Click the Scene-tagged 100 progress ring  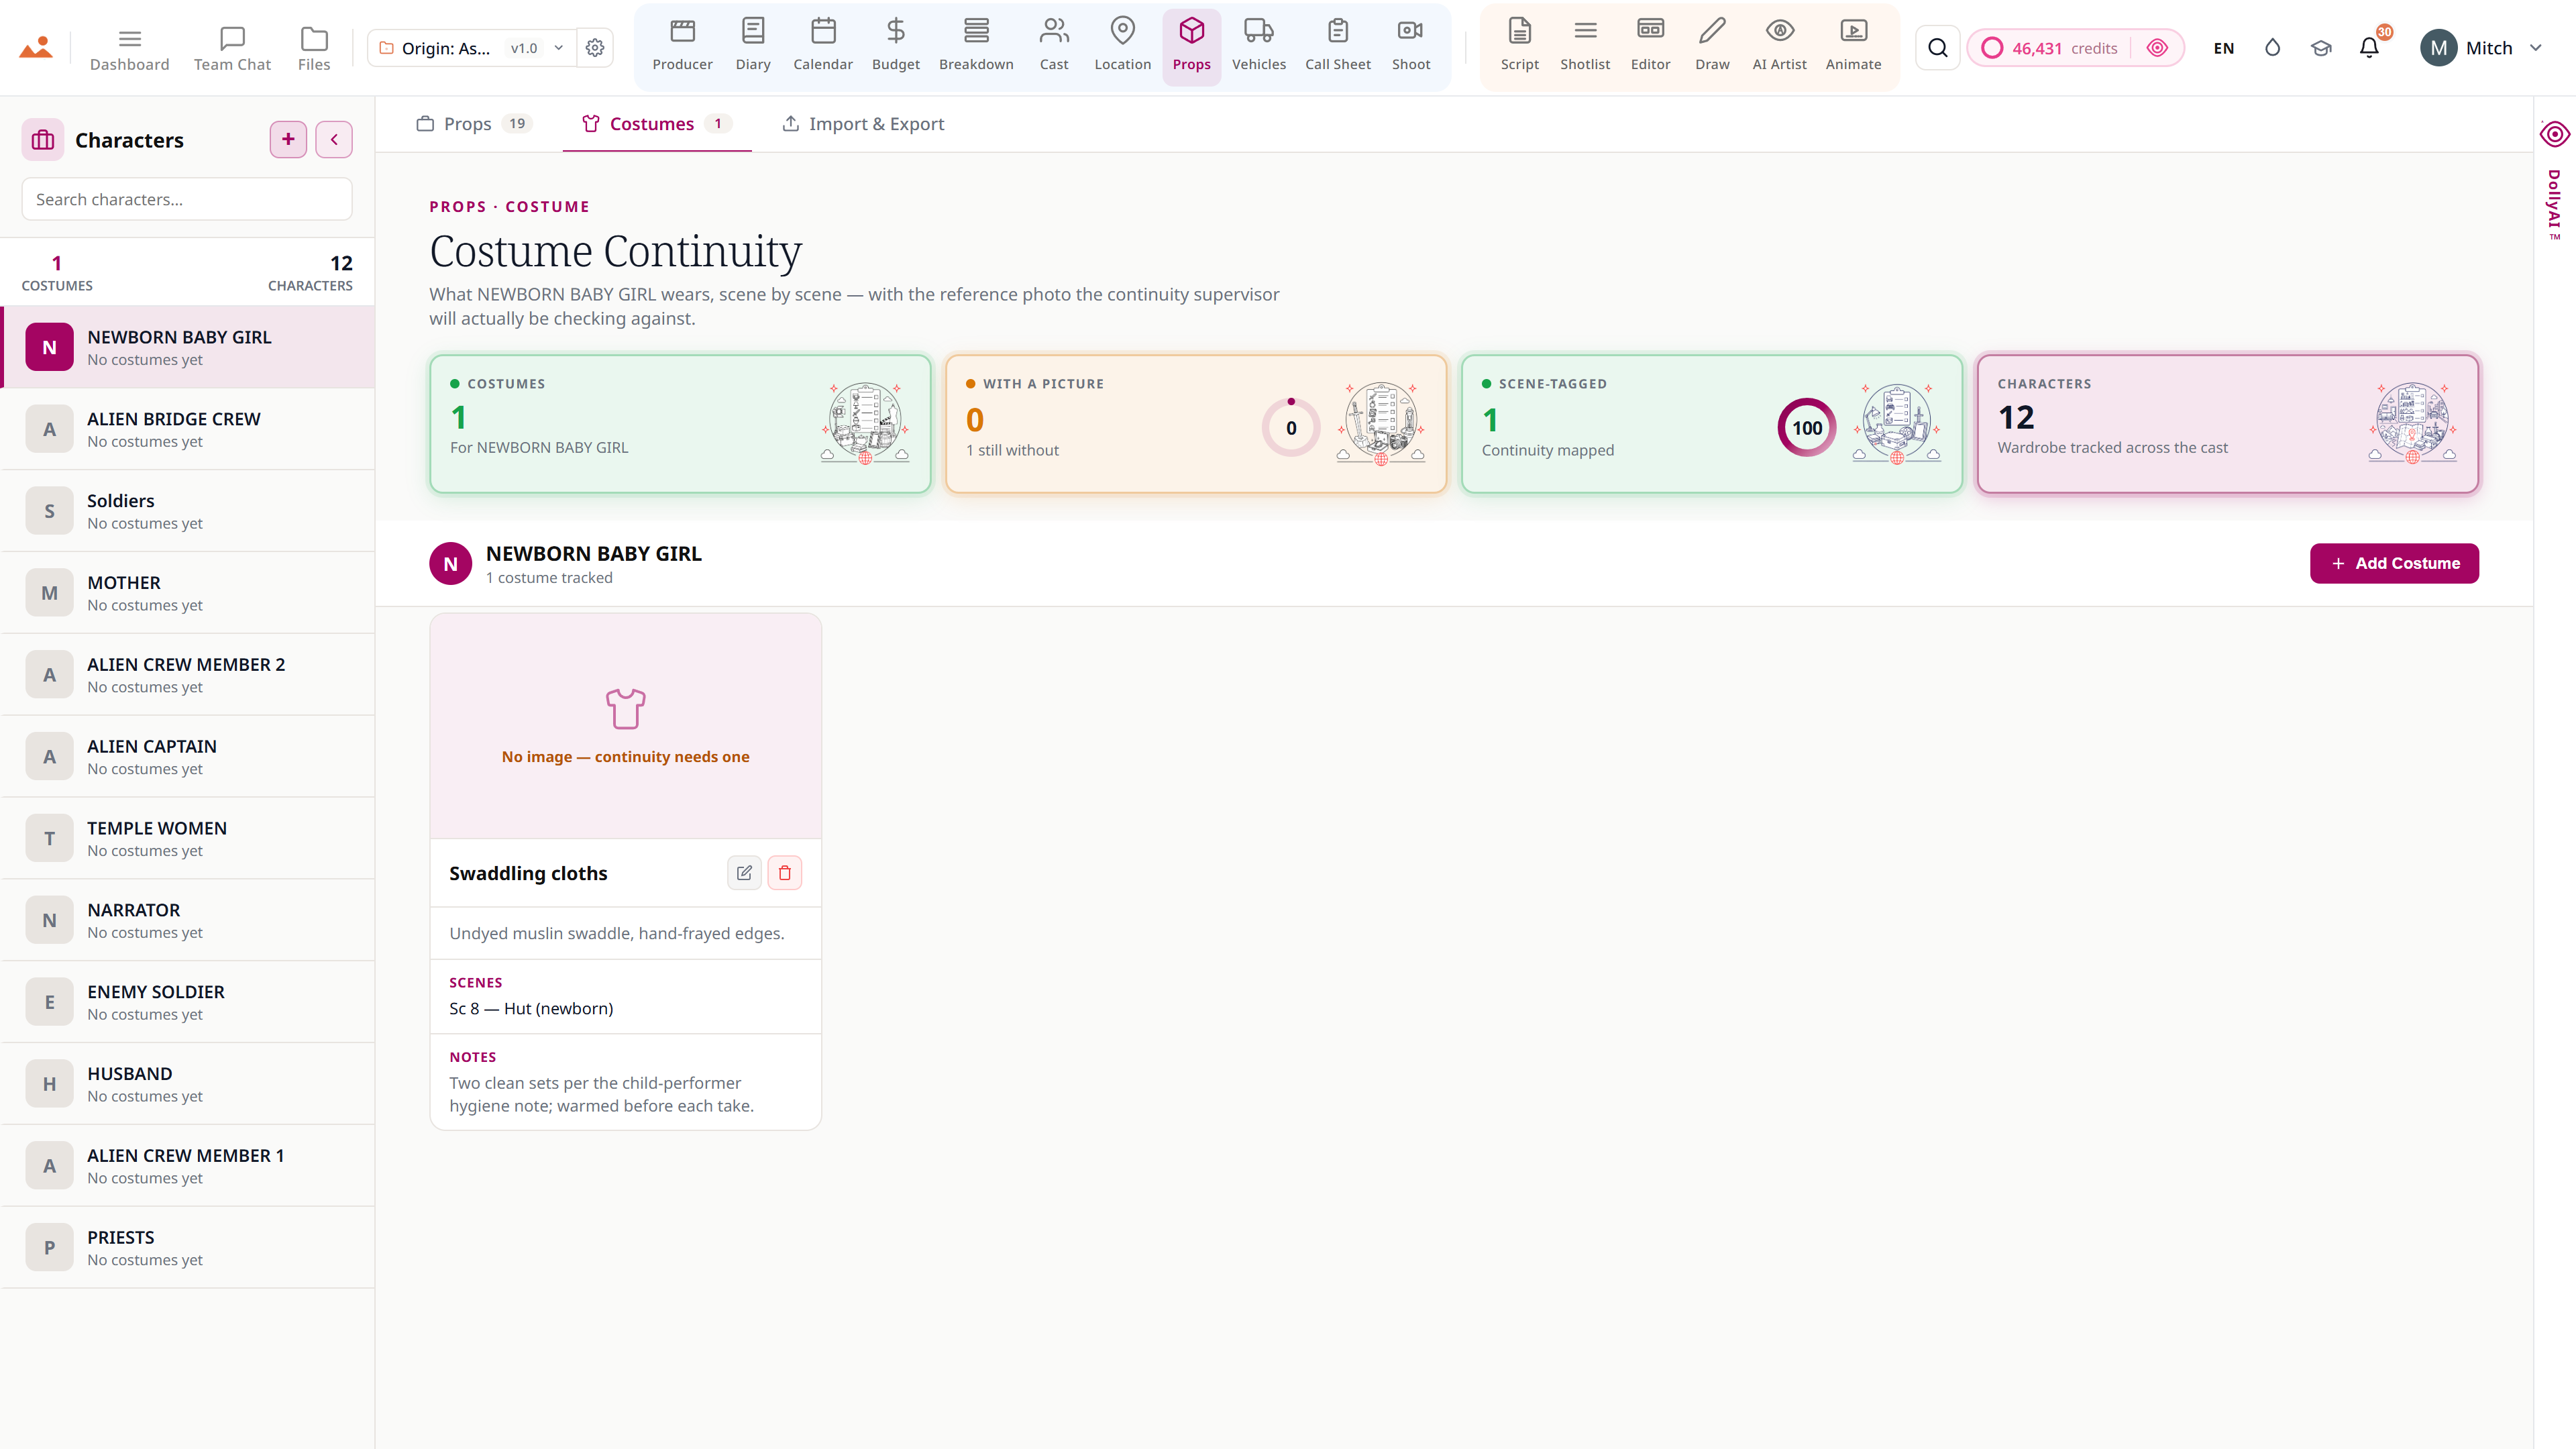pos(1806,428)
